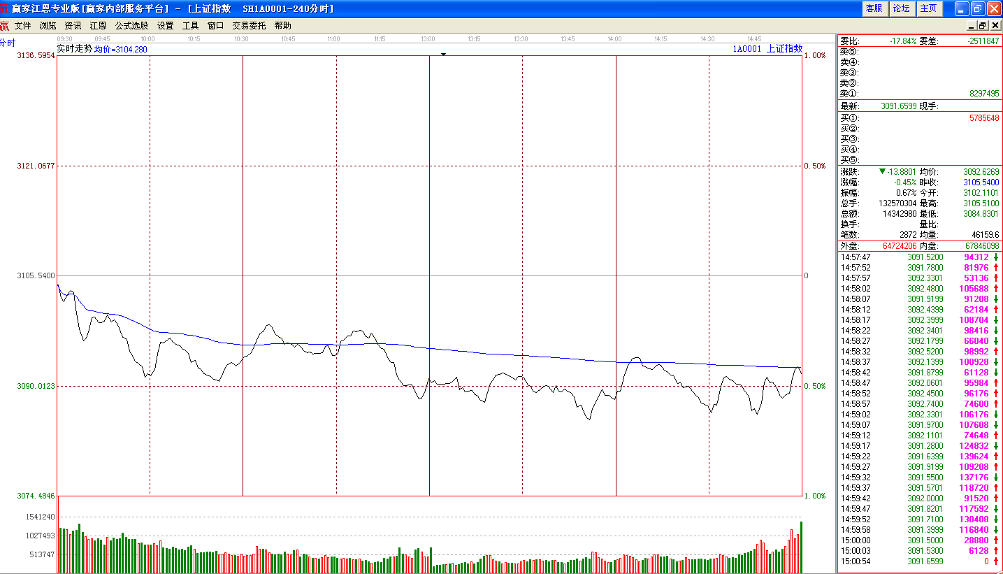The height and width of the screenshot is (574, 1003).
Task: Restore the inner chart window from the menu bar
Action: [983, 25]
